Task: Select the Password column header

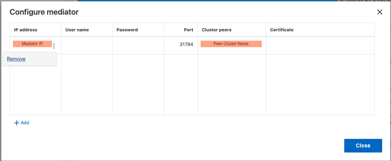Action: (x=127, y=30)
